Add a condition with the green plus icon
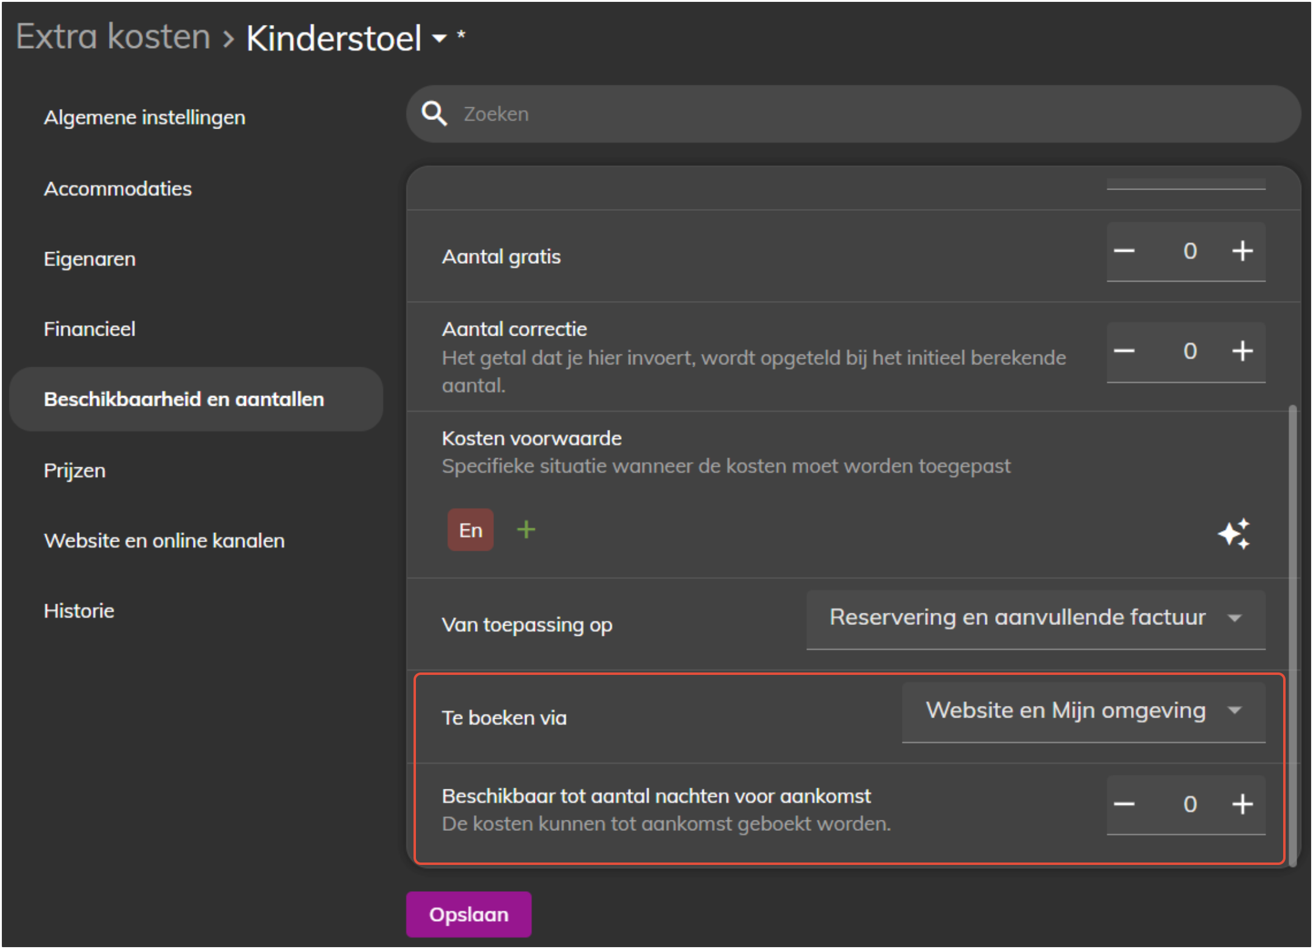This screenshot has width=1313, height=949. [x=526, y=530]
